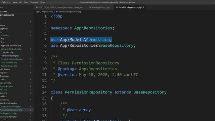This screenshot has height=121, width=215.
Task: Close the PermissionRepository.php tab
Action: (x=143, y=7)
